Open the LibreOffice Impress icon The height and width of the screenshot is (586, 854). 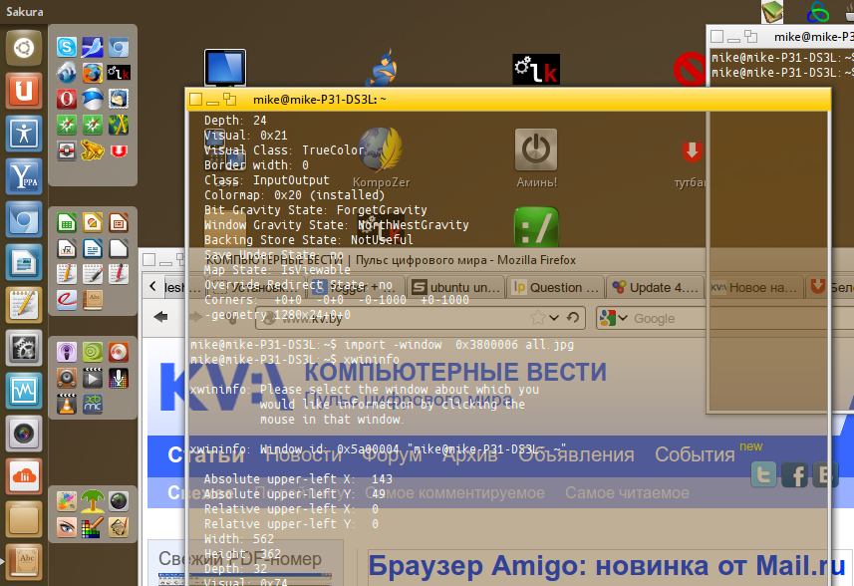click(119, 223)
